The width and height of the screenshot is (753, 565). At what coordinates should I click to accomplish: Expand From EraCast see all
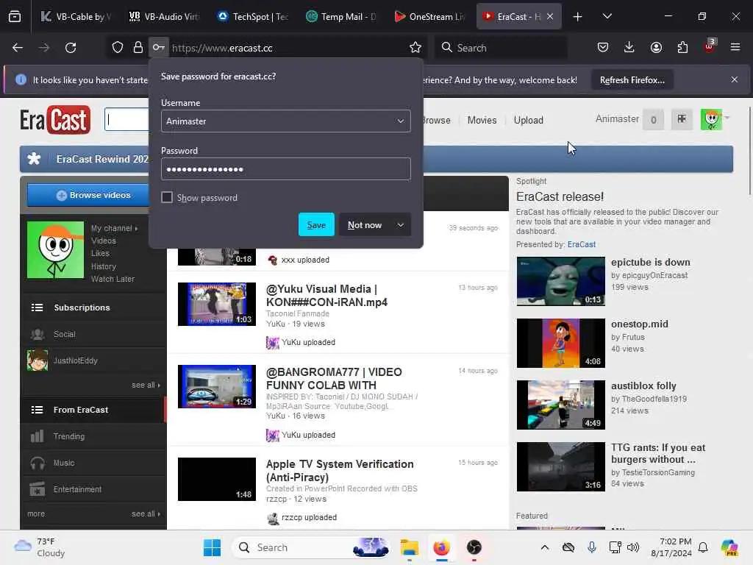coord(146,514)
